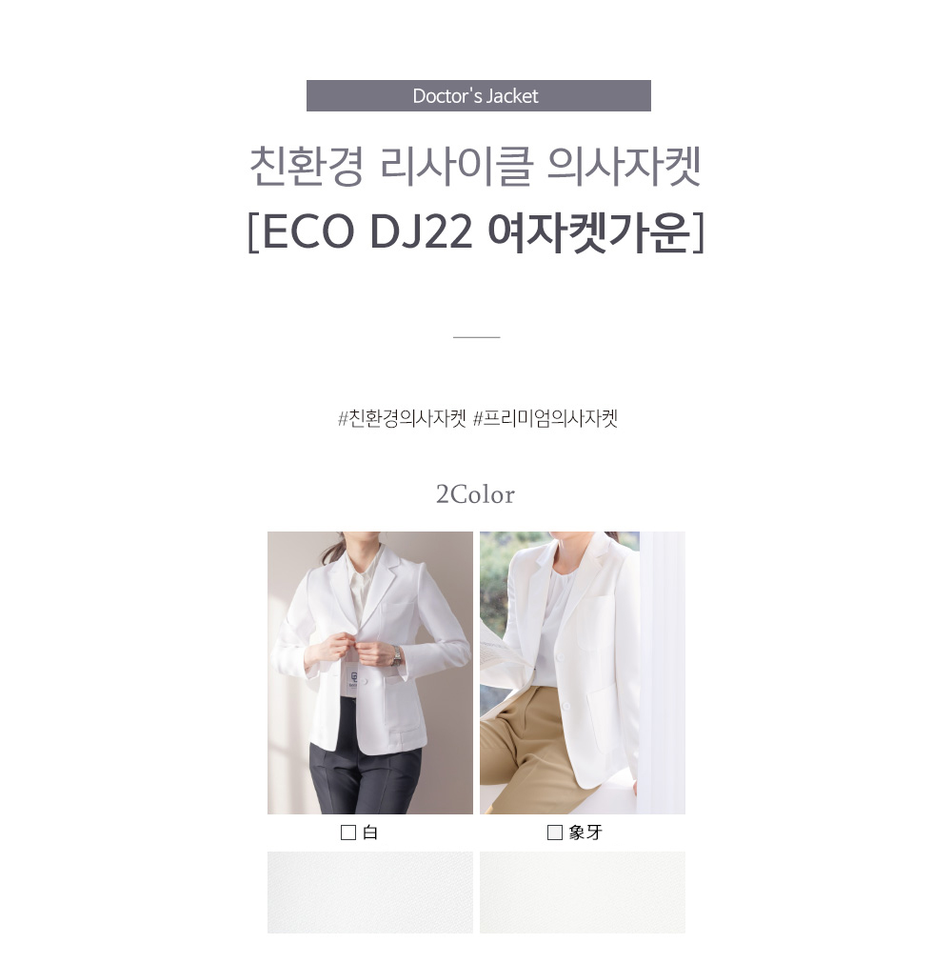Click the wristwatch on the model's wrist

(x=397, y=656)
